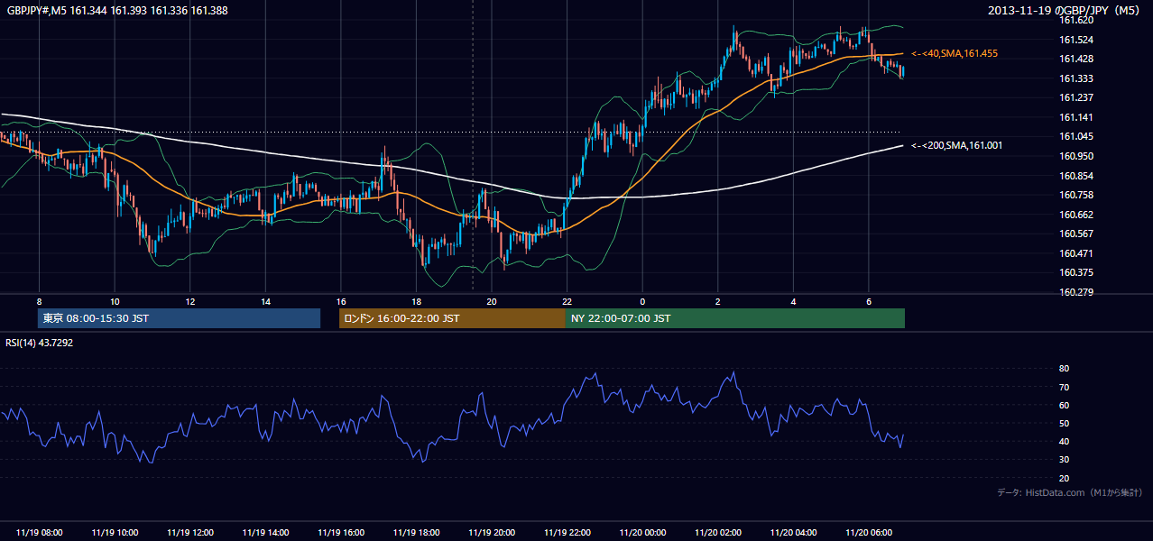This screenshot has height=541, width=1153.
Task: Click the NY 22:00-07:00 JST session bar
Action: (x=735, y=318)
